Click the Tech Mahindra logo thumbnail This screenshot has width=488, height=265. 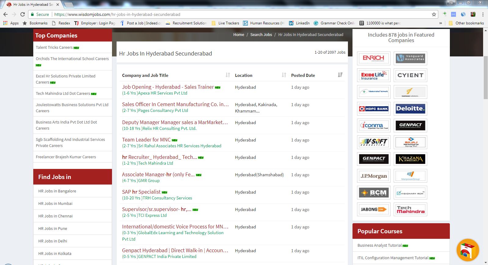pos(410,209)
